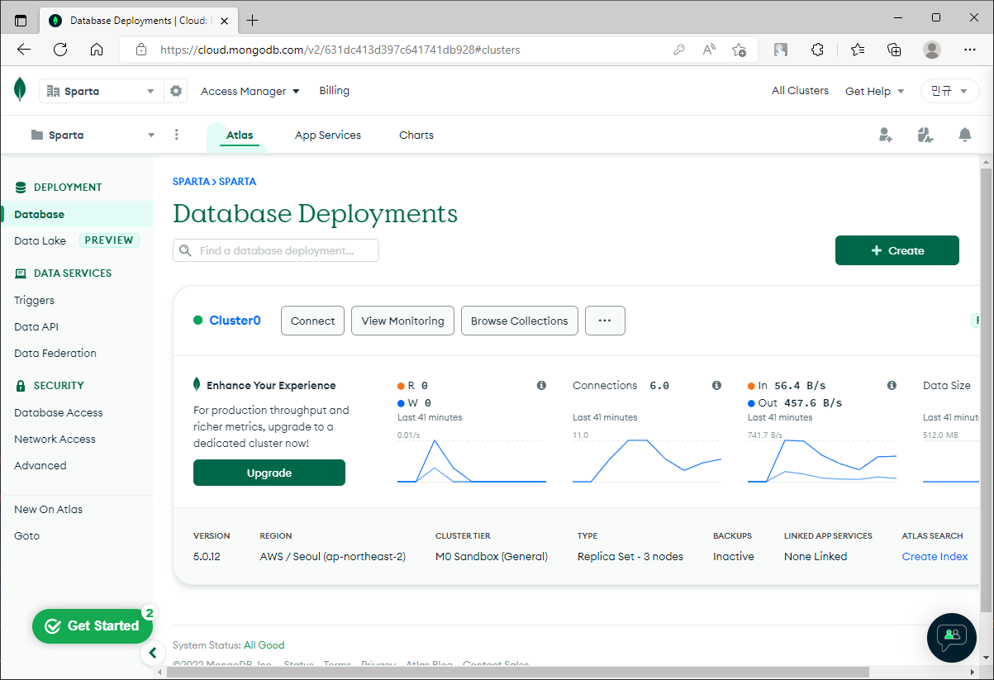The image size is (994, 680).
Task: Open the Cluster0 more options ellipsis button
Action: click(x=605, y=321)
